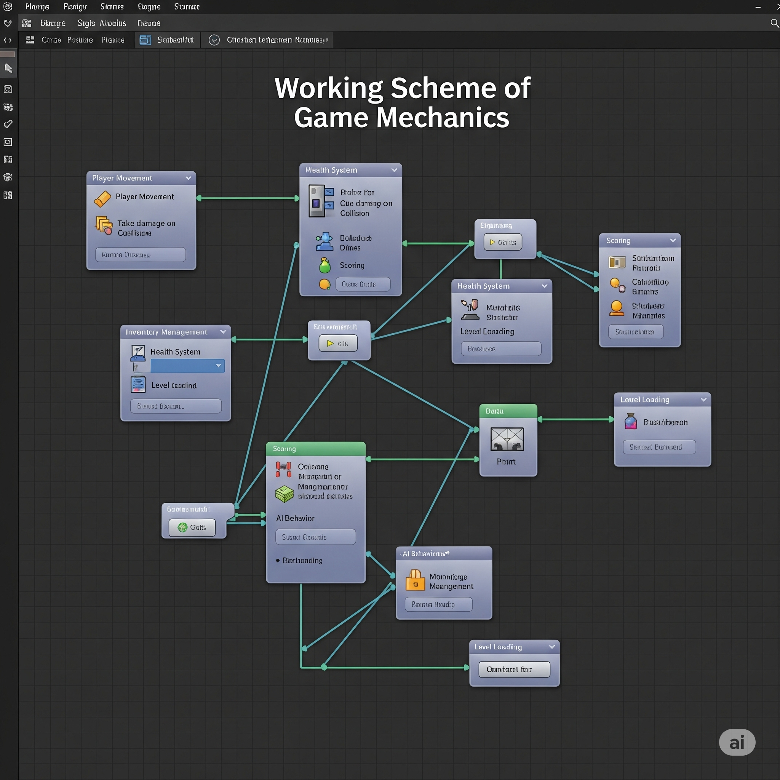
Task: Click the last bullet item in the green Scoring node
Action: tap(299, 560)
